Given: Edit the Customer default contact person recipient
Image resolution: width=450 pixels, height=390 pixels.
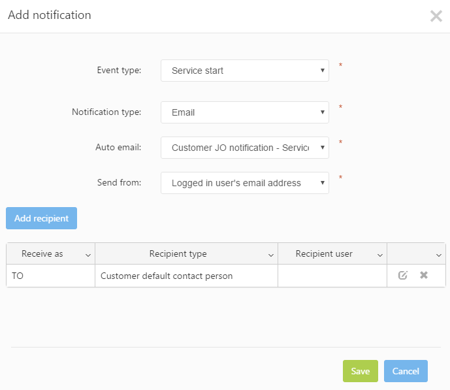Looking at the screenshot, I should click(403, 276).
